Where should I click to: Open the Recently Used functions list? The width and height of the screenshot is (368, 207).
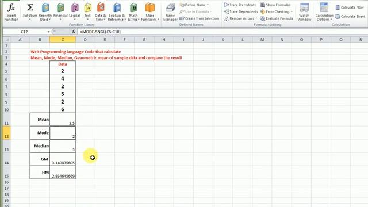point(45,12)
